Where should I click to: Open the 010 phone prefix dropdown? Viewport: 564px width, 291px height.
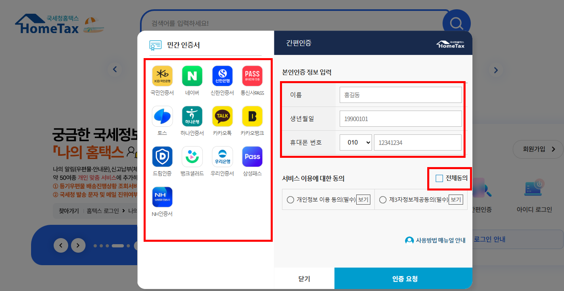356,142
